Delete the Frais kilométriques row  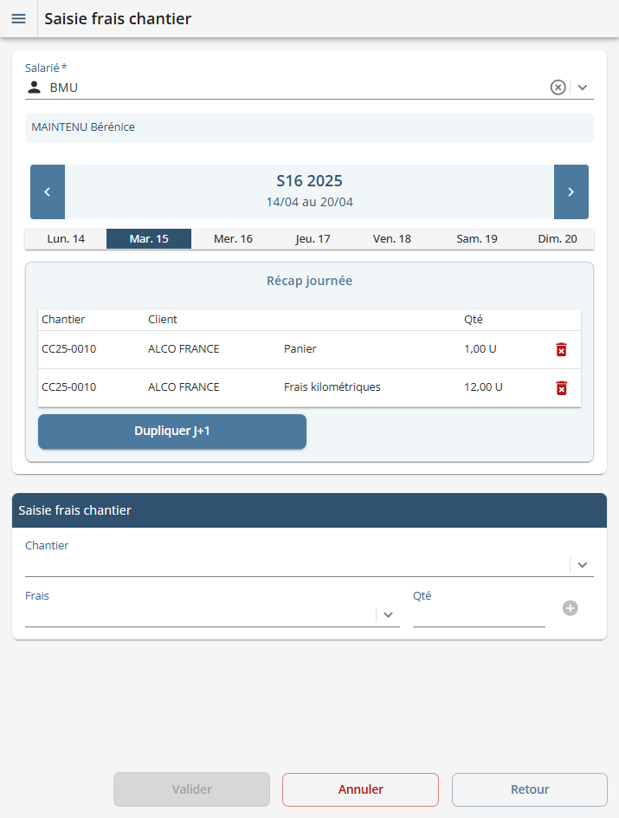coord(561,387)
